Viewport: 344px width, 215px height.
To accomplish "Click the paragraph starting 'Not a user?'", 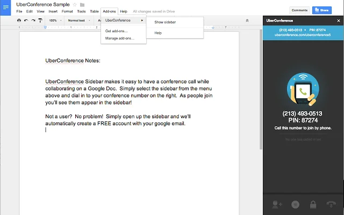I will 118,120.
